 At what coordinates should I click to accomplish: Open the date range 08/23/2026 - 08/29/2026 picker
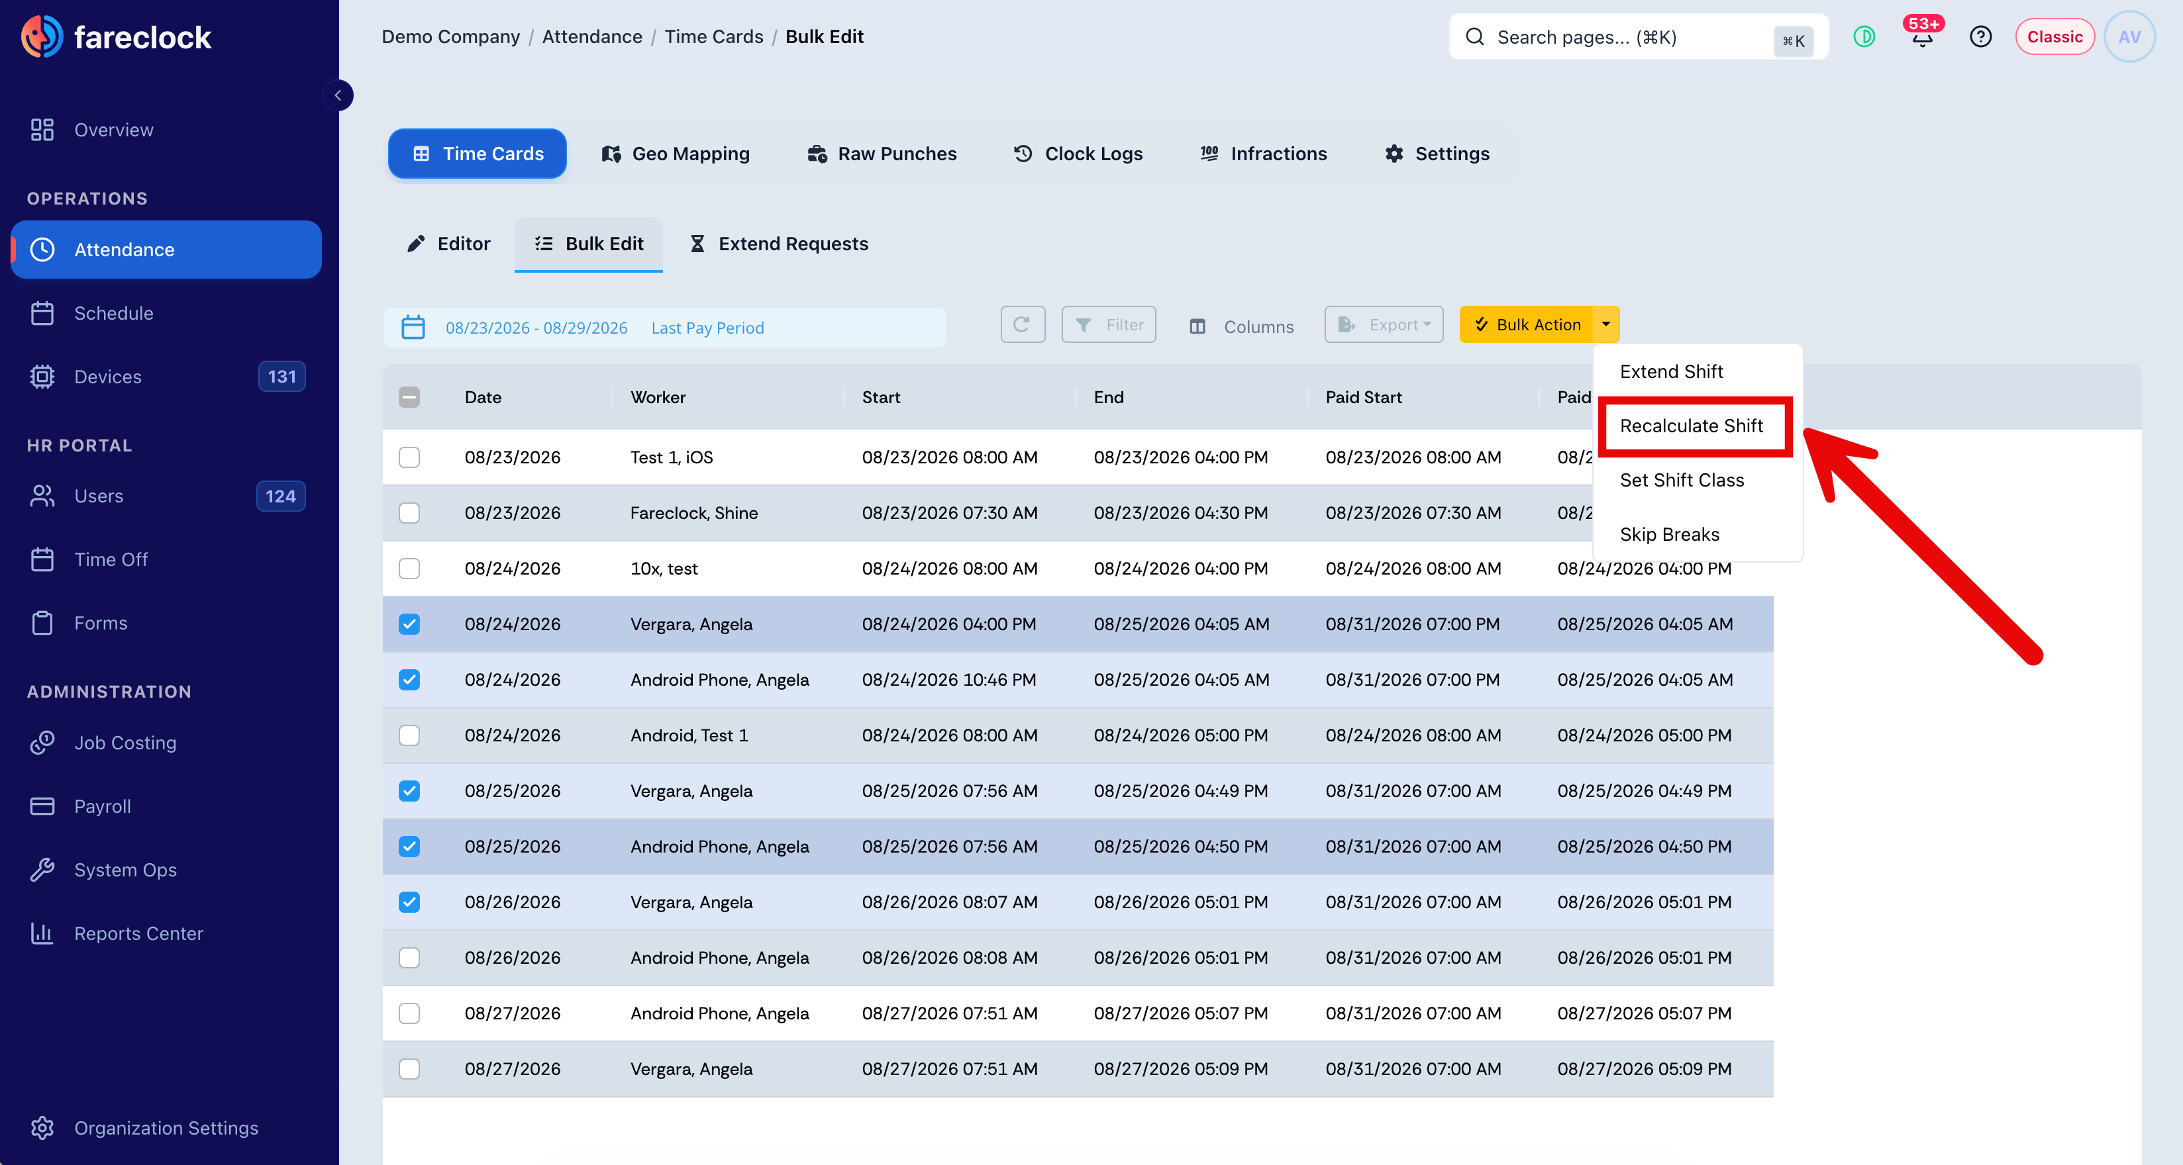click(536, 328)
